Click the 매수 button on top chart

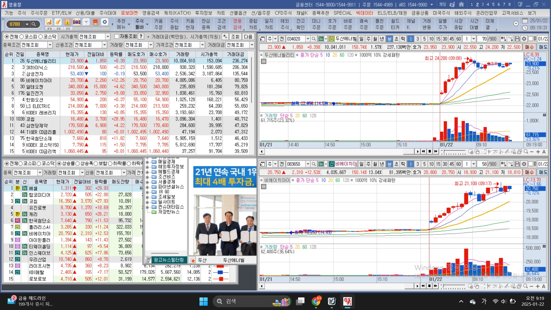click(x=529, y=47)
